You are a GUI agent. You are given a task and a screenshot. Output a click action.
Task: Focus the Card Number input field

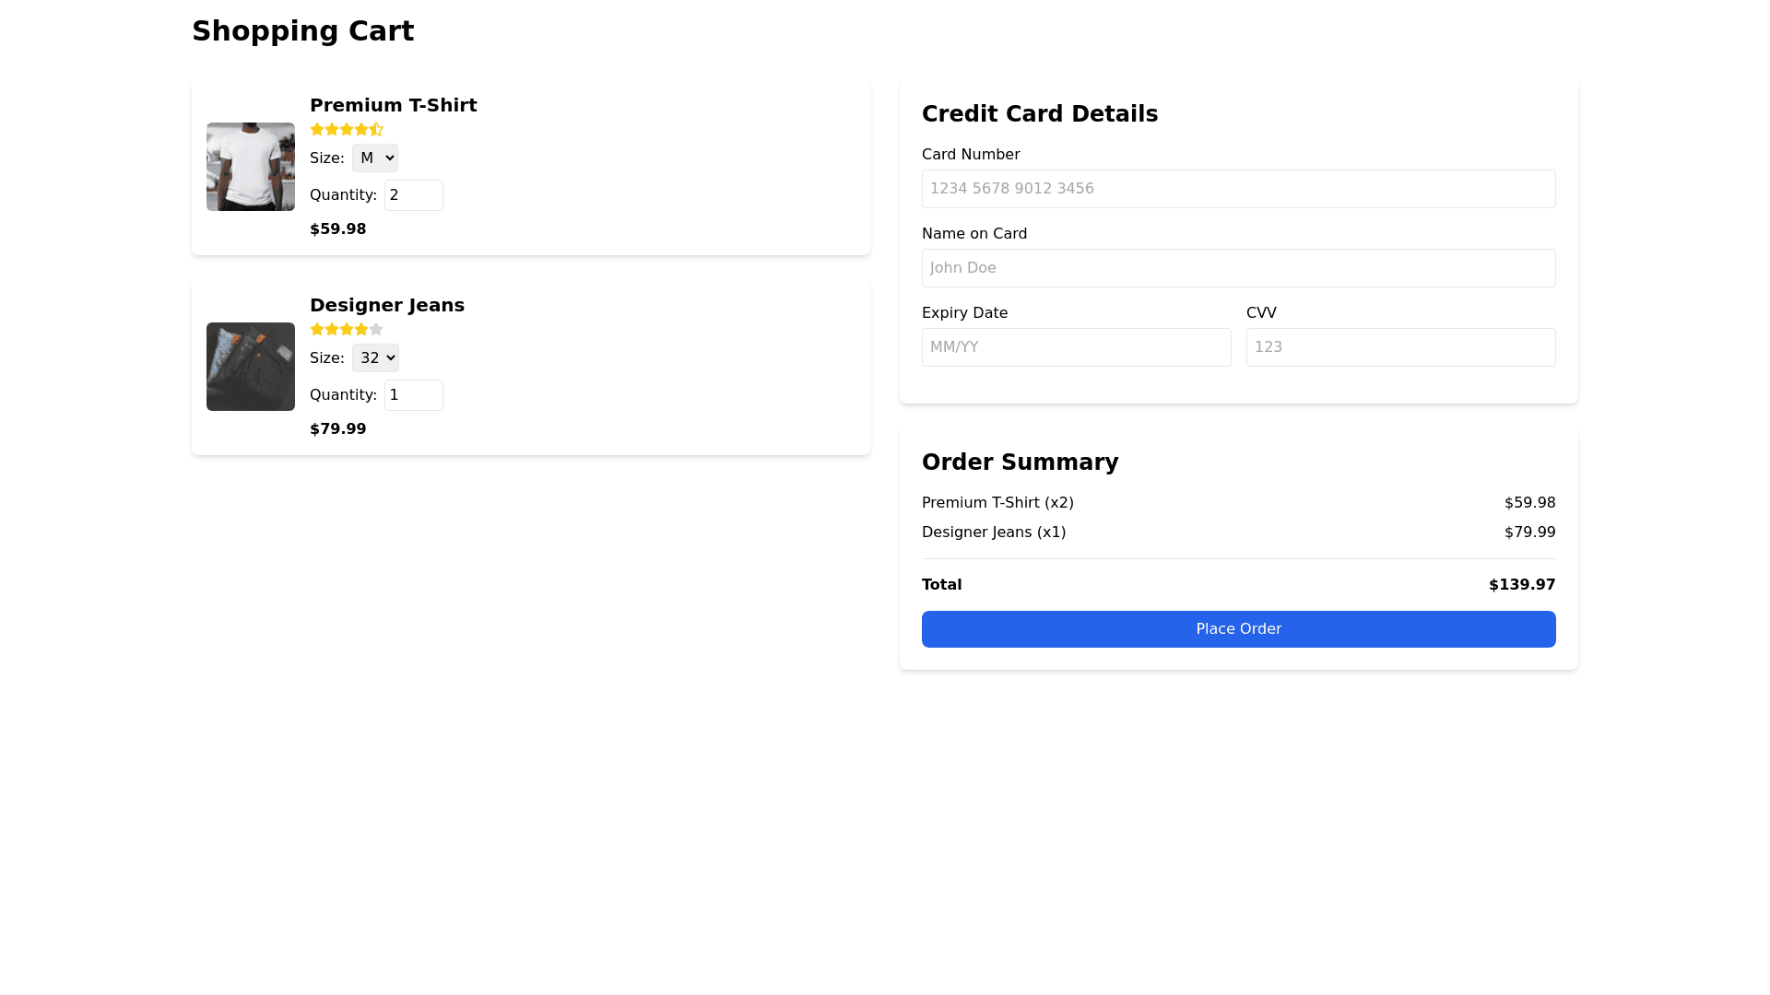coord(1238,189)
